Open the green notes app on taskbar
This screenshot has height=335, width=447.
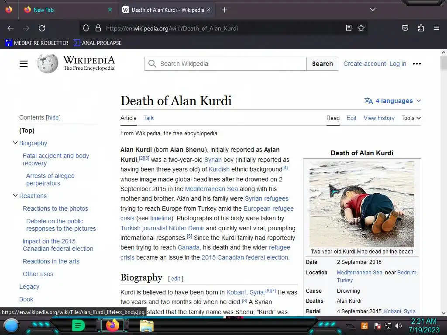coord(78,325)
